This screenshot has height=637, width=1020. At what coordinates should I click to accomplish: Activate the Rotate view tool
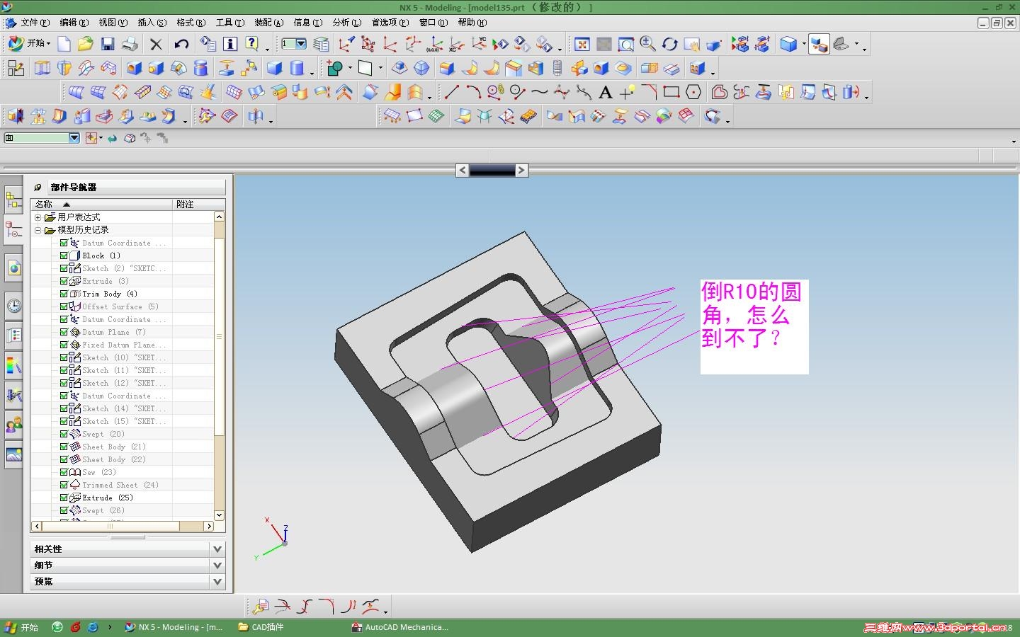[669, 45]
